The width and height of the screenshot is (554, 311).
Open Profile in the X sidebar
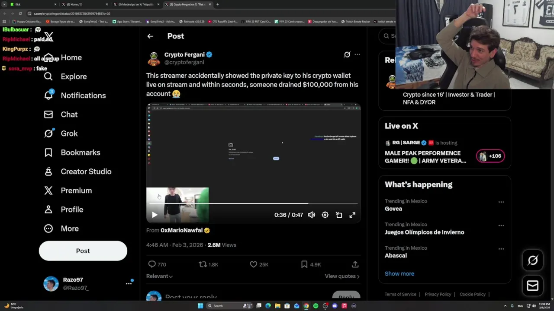click(63, 209)
